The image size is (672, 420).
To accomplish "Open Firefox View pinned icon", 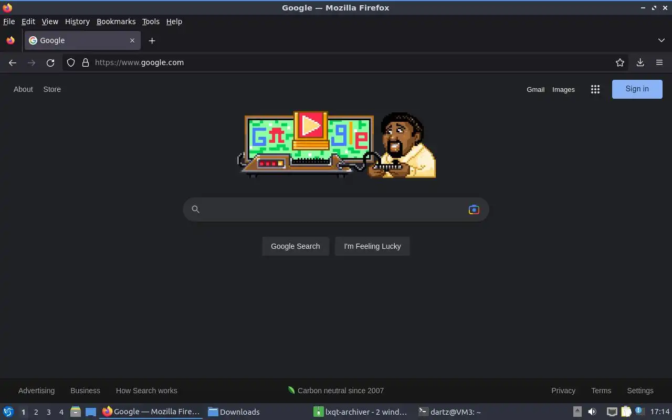I will click(10, 40).
